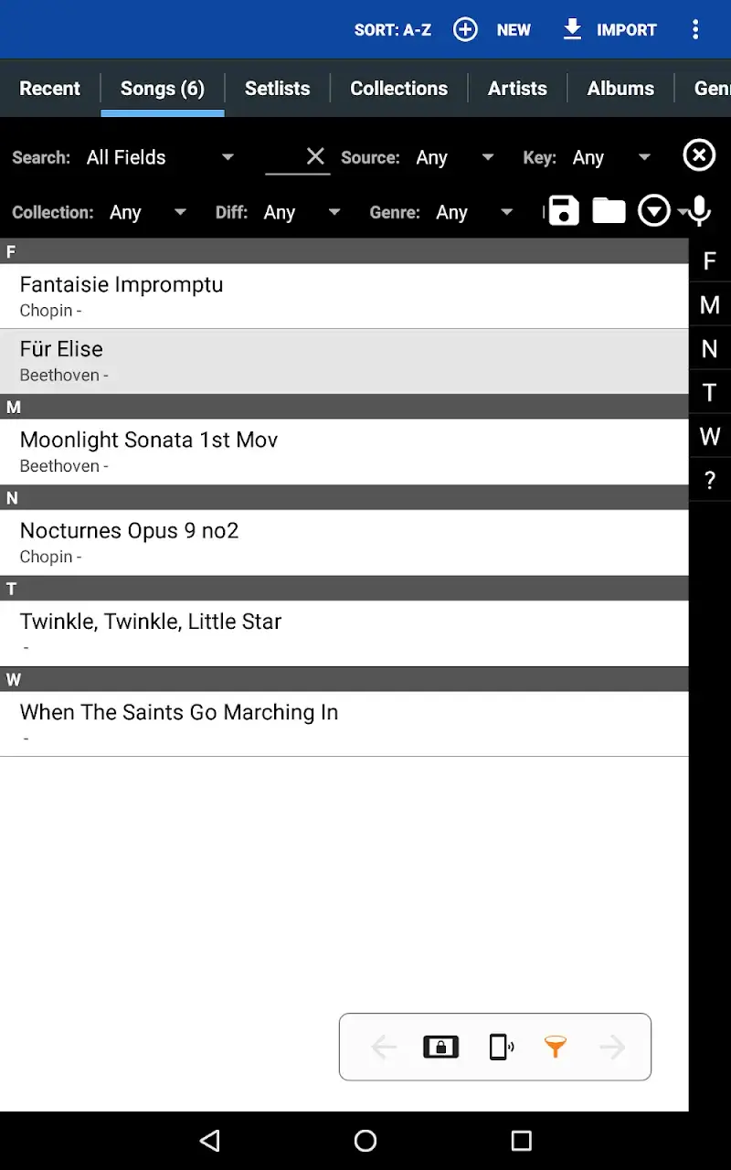Select the song Moonlight Sonata 1st Mov
731x1170 pixels.
(x=149, y=440)
